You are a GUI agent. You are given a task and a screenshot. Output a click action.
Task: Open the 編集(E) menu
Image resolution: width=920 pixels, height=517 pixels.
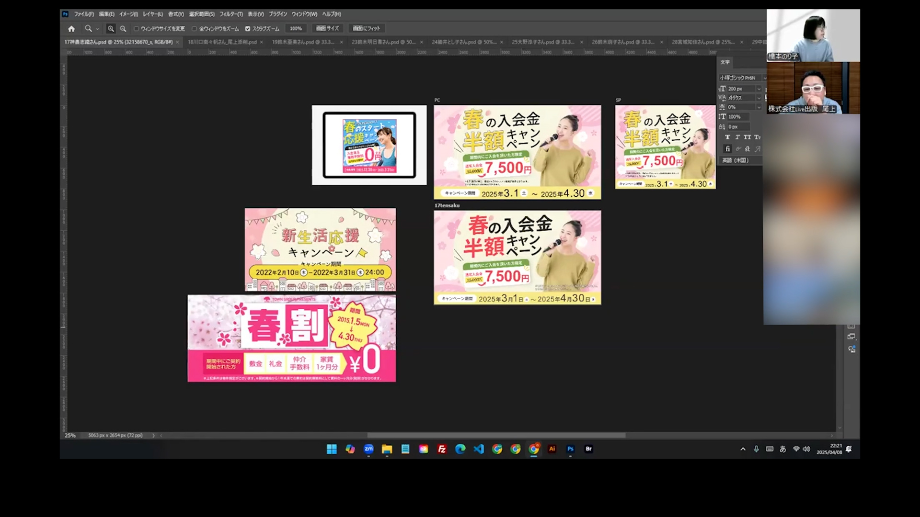(x=106, y=14)
